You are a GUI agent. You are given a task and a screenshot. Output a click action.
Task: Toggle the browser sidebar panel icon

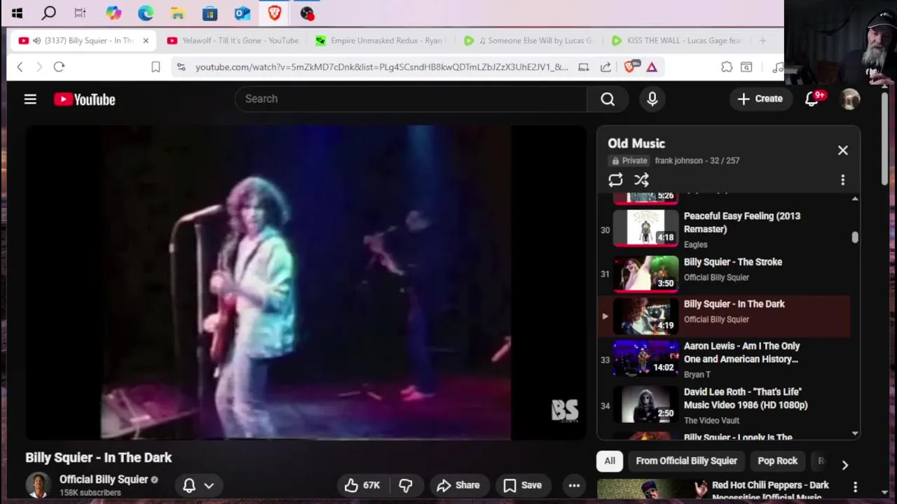[x=746, y=67]
